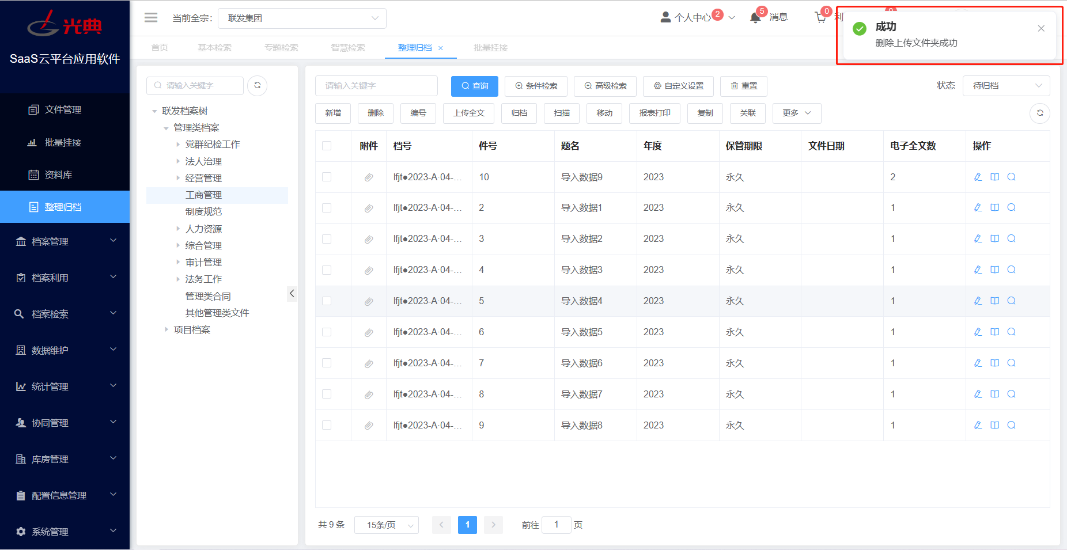This screenshot has width=1067, height=550.
Task: Switch to the 基本检索 tab
Action: (214, 48)
